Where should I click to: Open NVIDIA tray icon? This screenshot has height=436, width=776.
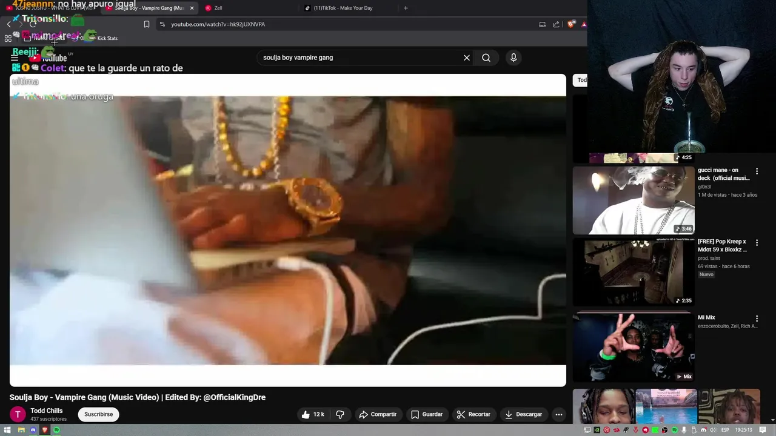click(x=597, y=430)
